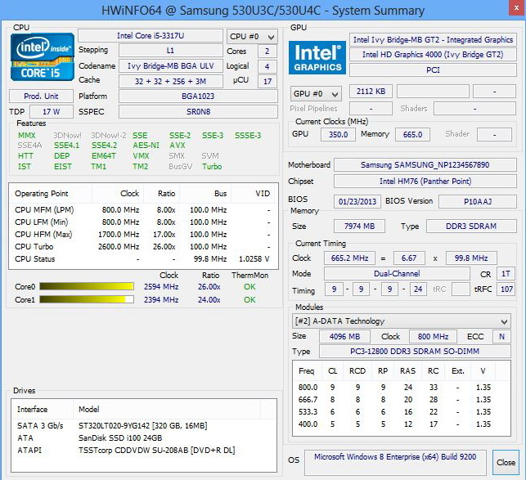
Task: Click the Intel Graphics logo
Action: pyautogui.click(x=317, y=58)
